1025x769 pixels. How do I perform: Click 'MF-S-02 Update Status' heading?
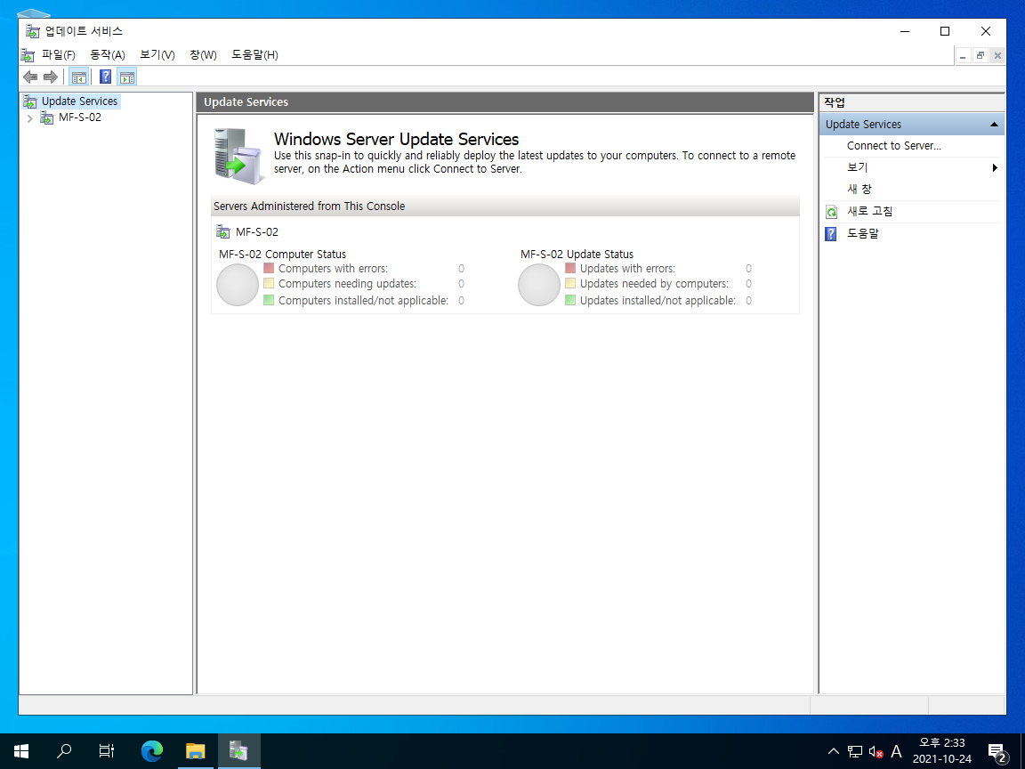577,255
